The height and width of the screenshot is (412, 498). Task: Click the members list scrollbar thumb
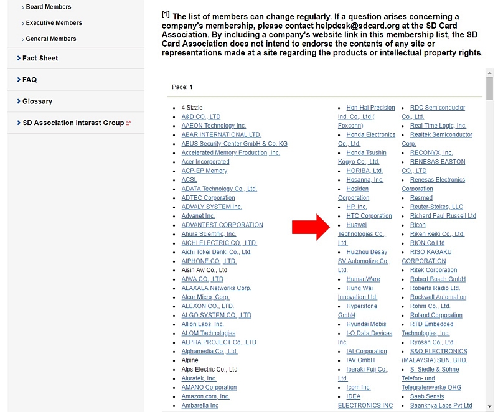pyautogui.click(x=489, y=88)
